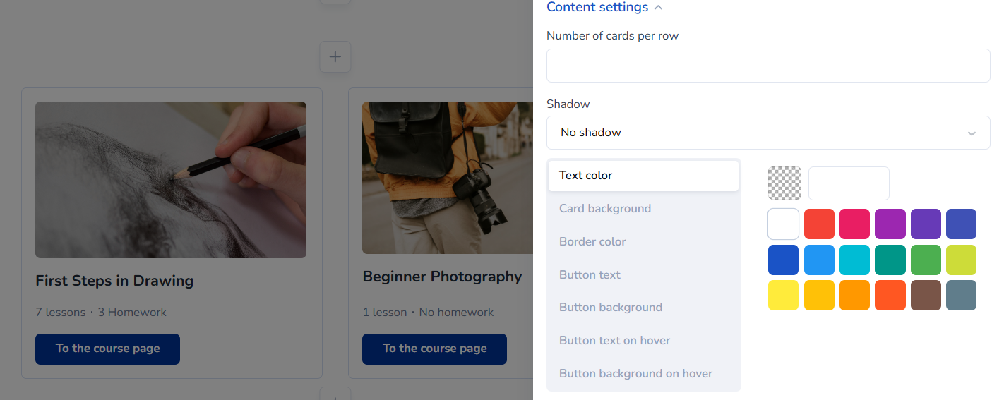Pick the red color swatch

pos(819,224)
